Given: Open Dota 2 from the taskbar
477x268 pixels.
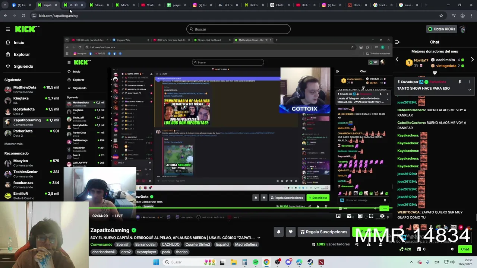Looking at the screenshot, I should point(321,262).
